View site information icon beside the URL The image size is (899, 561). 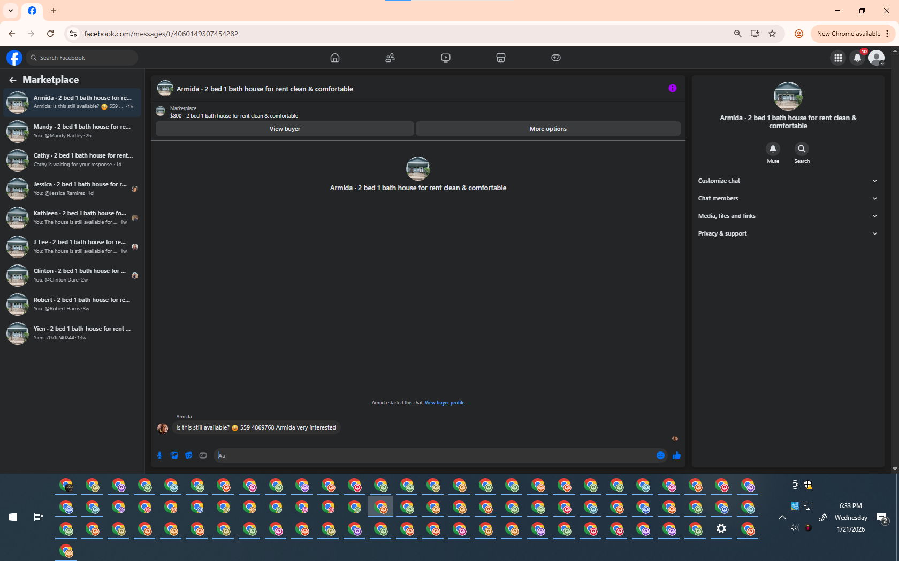pos(73,34)
